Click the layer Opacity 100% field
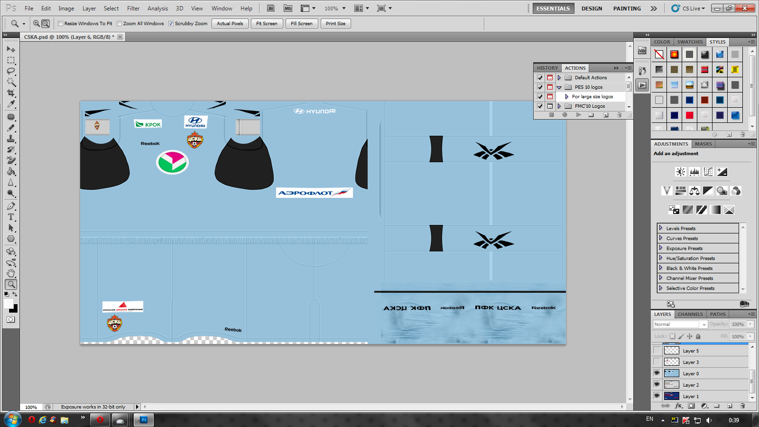The image size is (759, 427). [x=738, y=324]
